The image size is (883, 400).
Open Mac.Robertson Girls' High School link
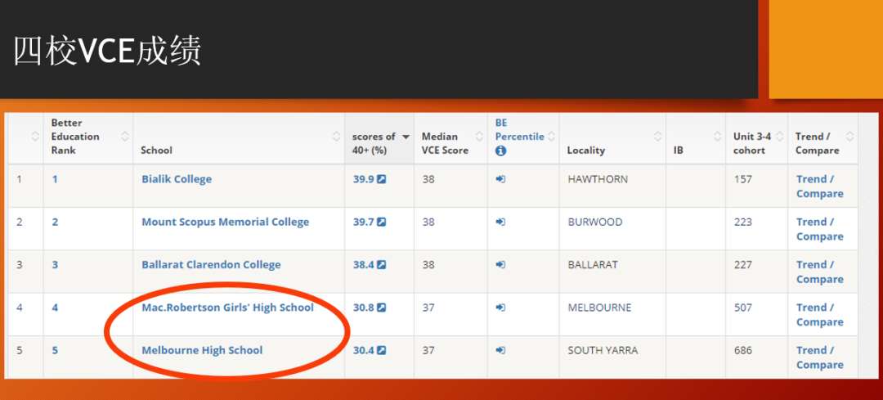(227, 308)
